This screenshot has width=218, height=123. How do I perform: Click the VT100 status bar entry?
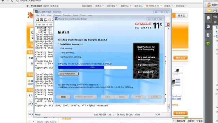coord(138,115)
